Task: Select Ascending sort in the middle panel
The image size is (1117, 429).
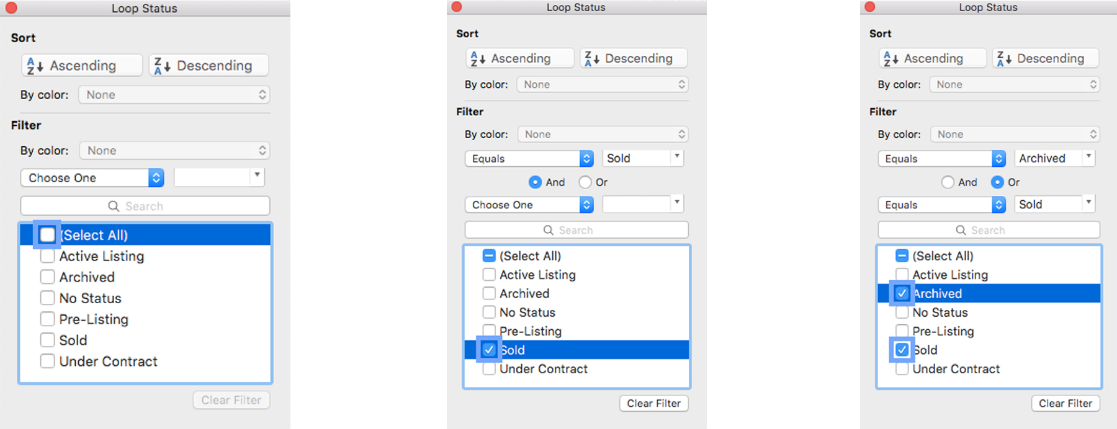Action: click(519, 58)
